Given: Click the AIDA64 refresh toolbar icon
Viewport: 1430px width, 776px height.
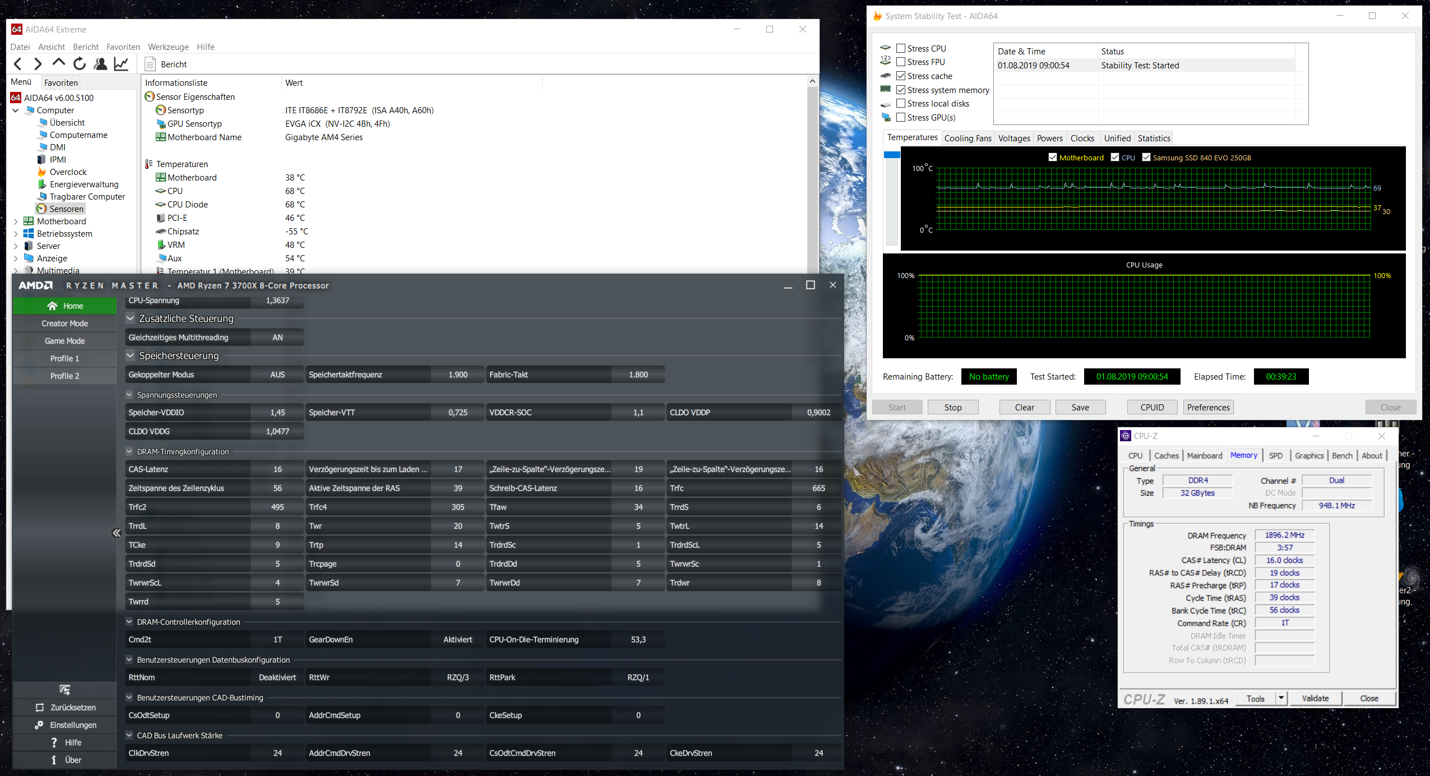Looking at the screenshot, I should tap(80, 64).
